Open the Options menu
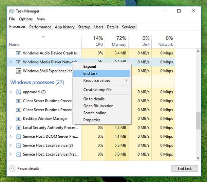The width and height of the screenshot is (207, 182). 26,19
